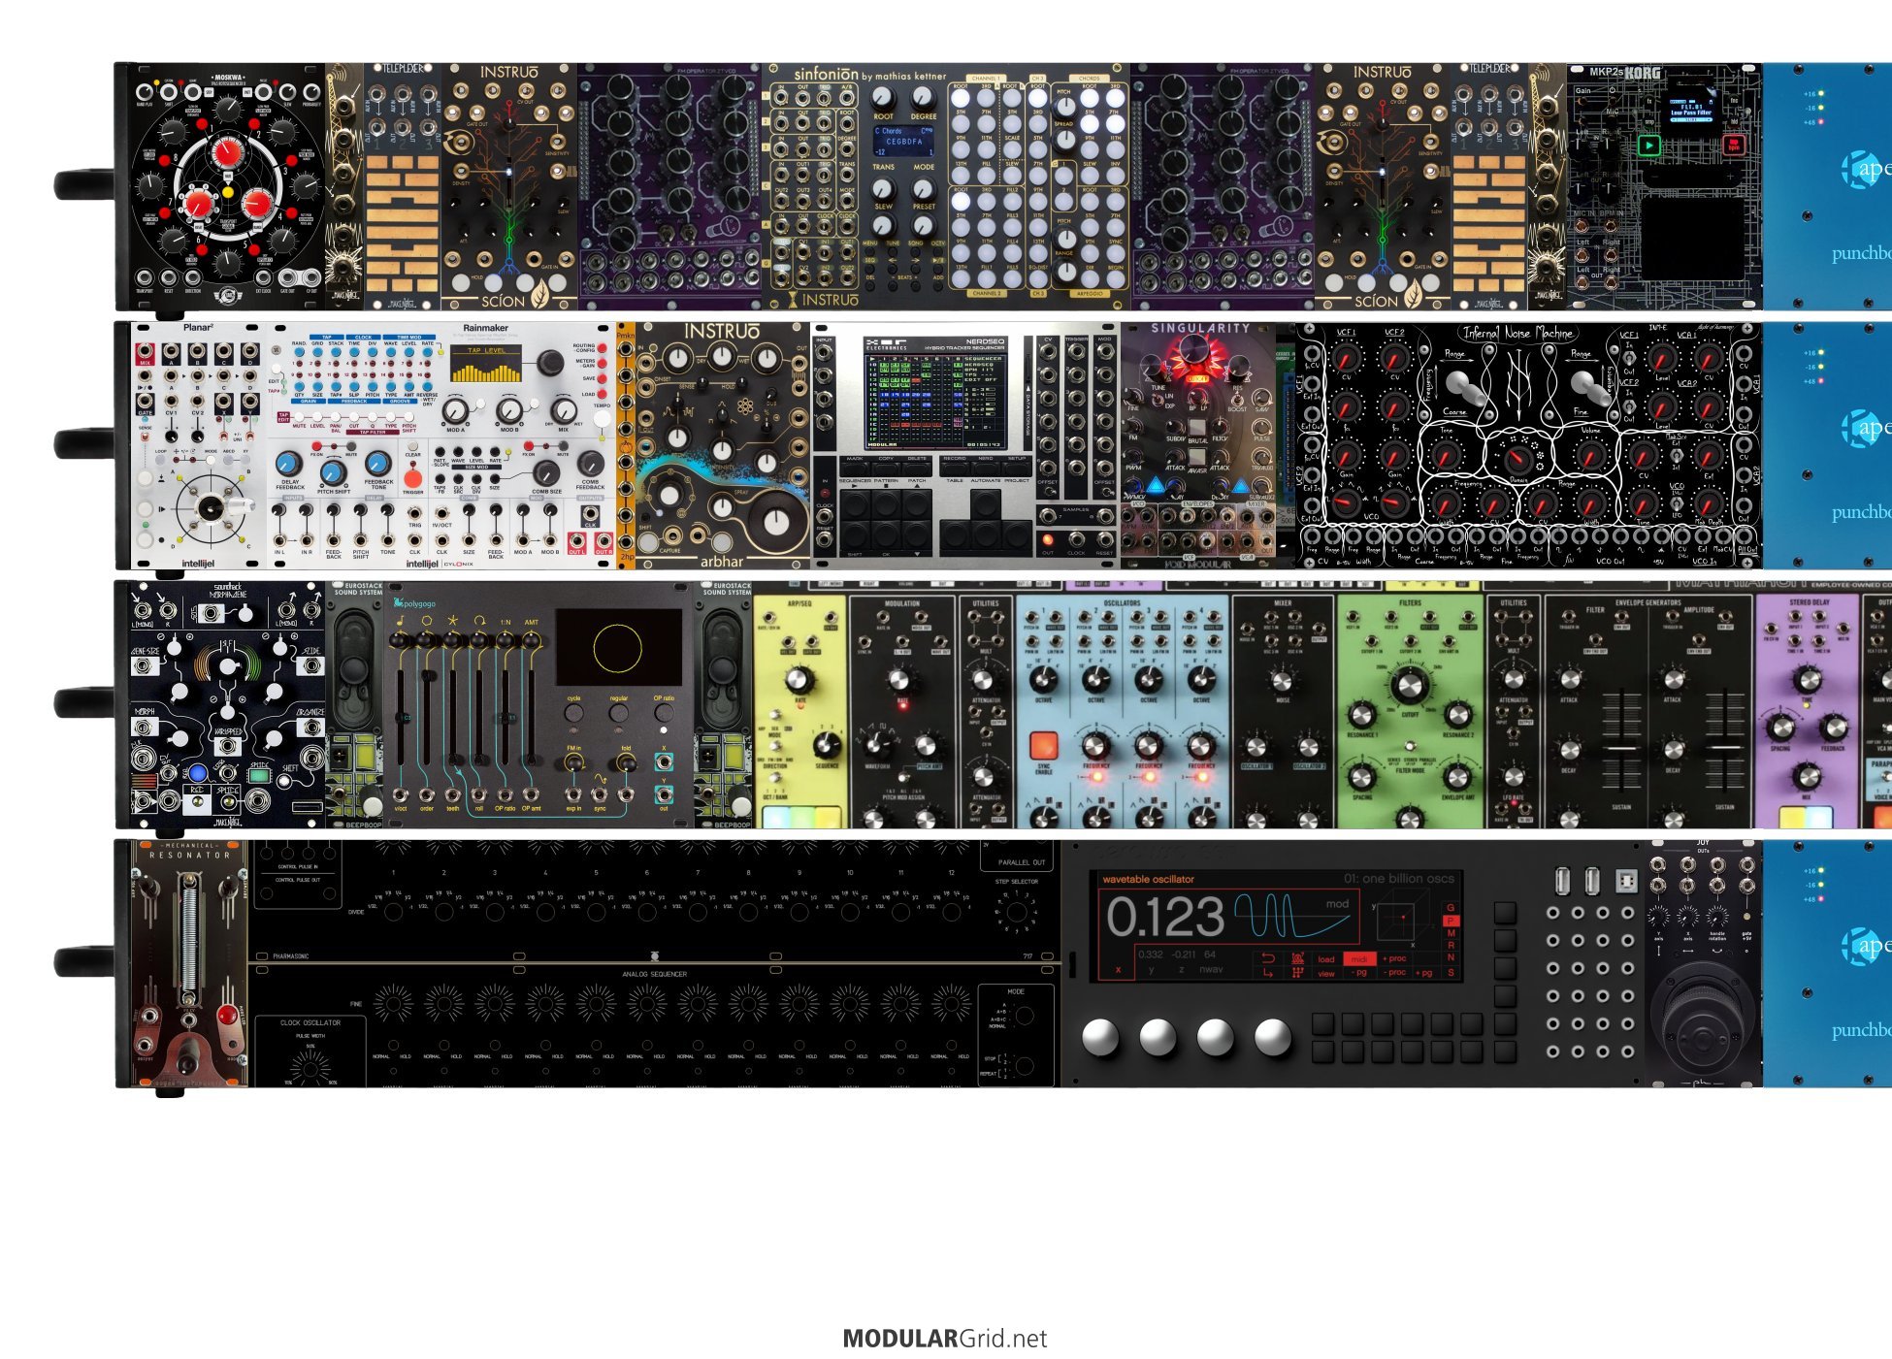
Task: Click the pumpkin icon on 2hp Pmkn module
Action: 626,449
